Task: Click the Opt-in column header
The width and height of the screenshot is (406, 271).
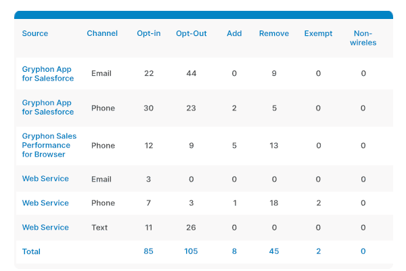Action: [149, 33]
